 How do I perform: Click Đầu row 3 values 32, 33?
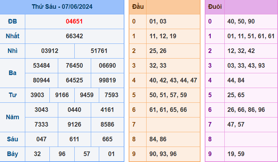pos(158,66)
